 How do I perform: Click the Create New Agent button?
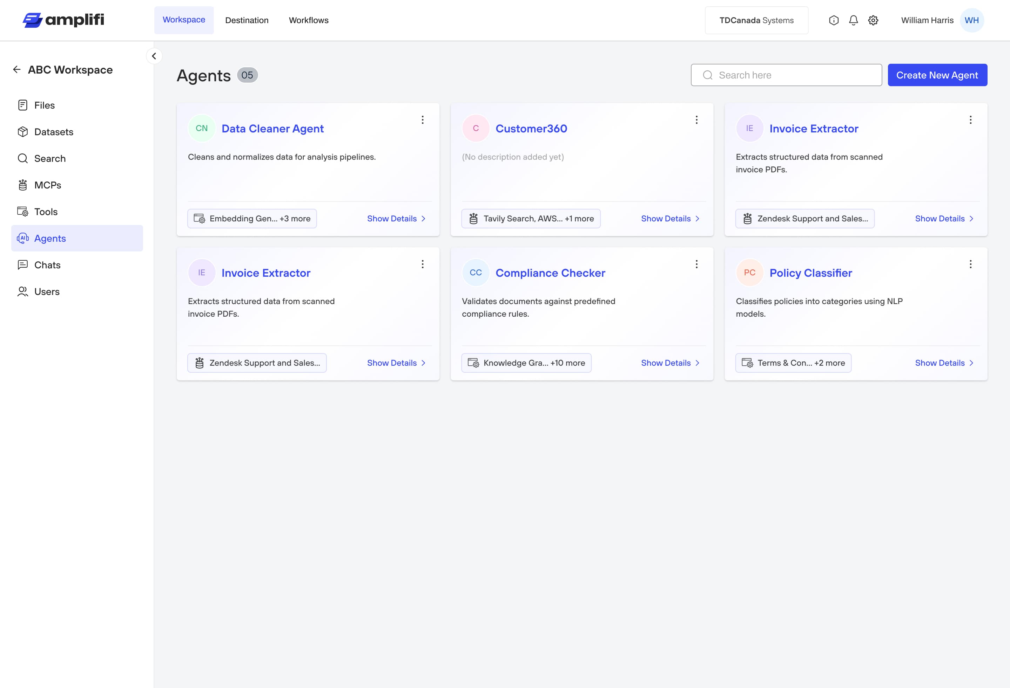click(x=937, y=75)
